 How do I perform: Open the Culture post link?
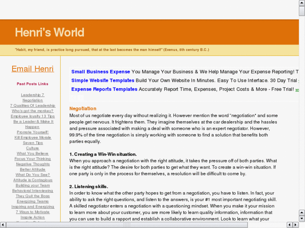click(x=32, y=148)
